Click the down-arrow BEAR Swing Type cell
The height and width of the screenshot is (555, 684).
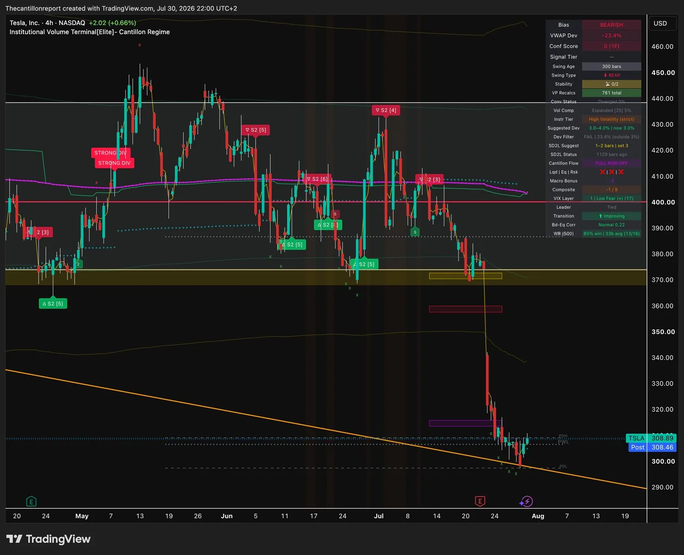tap(611, 75)
